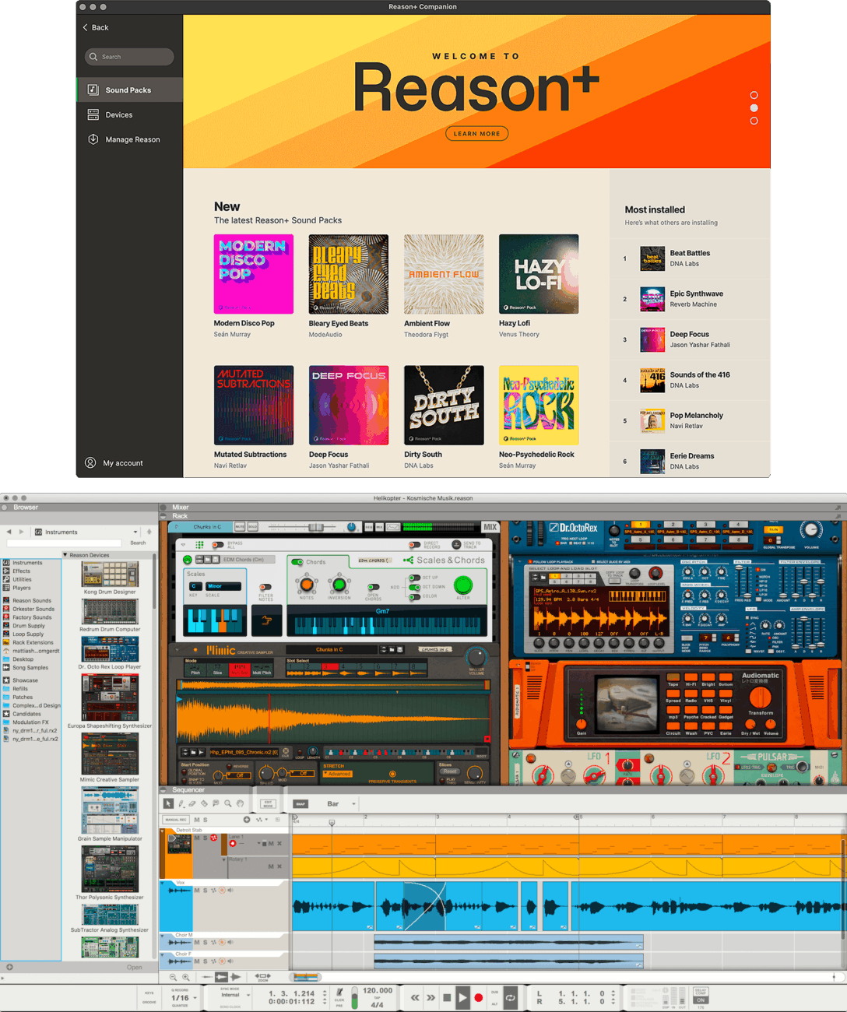Open the Stretch Advanced dropdown in Mimic

tap(339, 774)
